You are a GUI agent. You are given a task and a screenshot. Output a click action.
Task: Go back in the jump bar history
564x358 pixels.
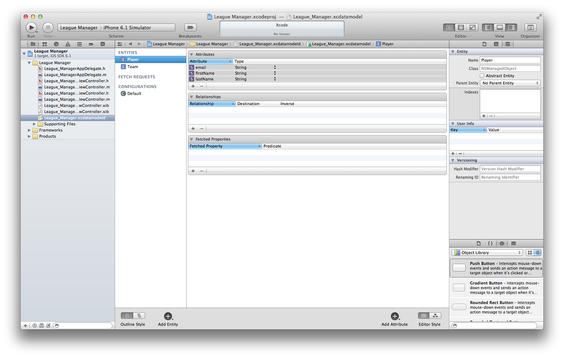coord(130,44)
